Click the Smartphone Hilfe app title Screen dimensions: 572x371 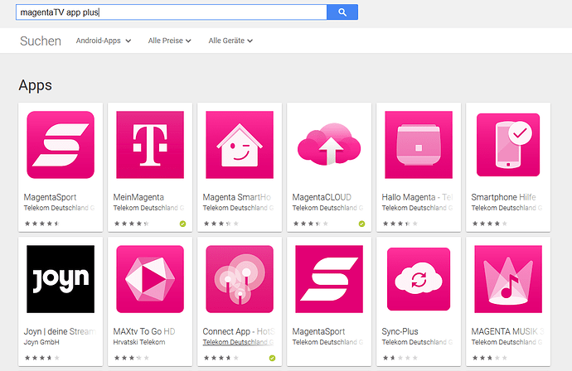point(503,197)
